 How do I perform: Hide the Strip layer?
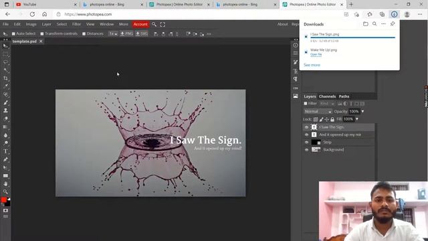pos(306,143)
